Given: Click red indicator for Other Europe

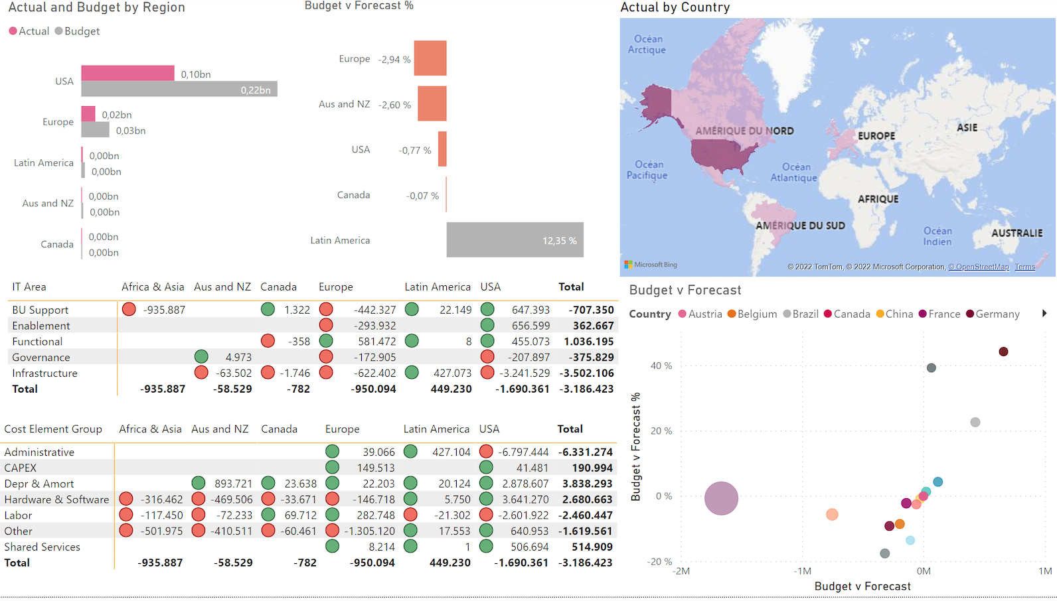Looking at the screenshot, I should (x=333, y=531).
